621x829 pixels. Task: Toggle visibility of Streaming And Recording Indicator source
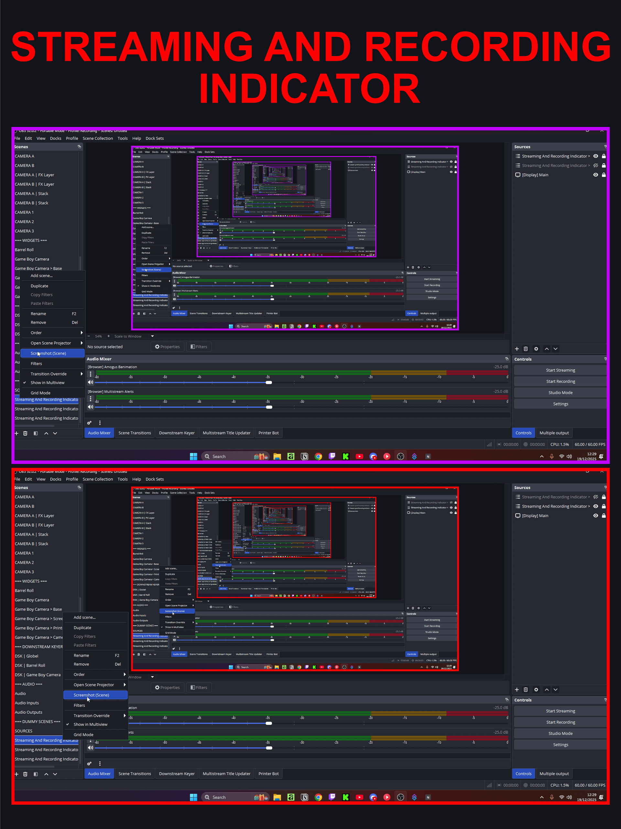pyautogui.click(x=595, y=156)
